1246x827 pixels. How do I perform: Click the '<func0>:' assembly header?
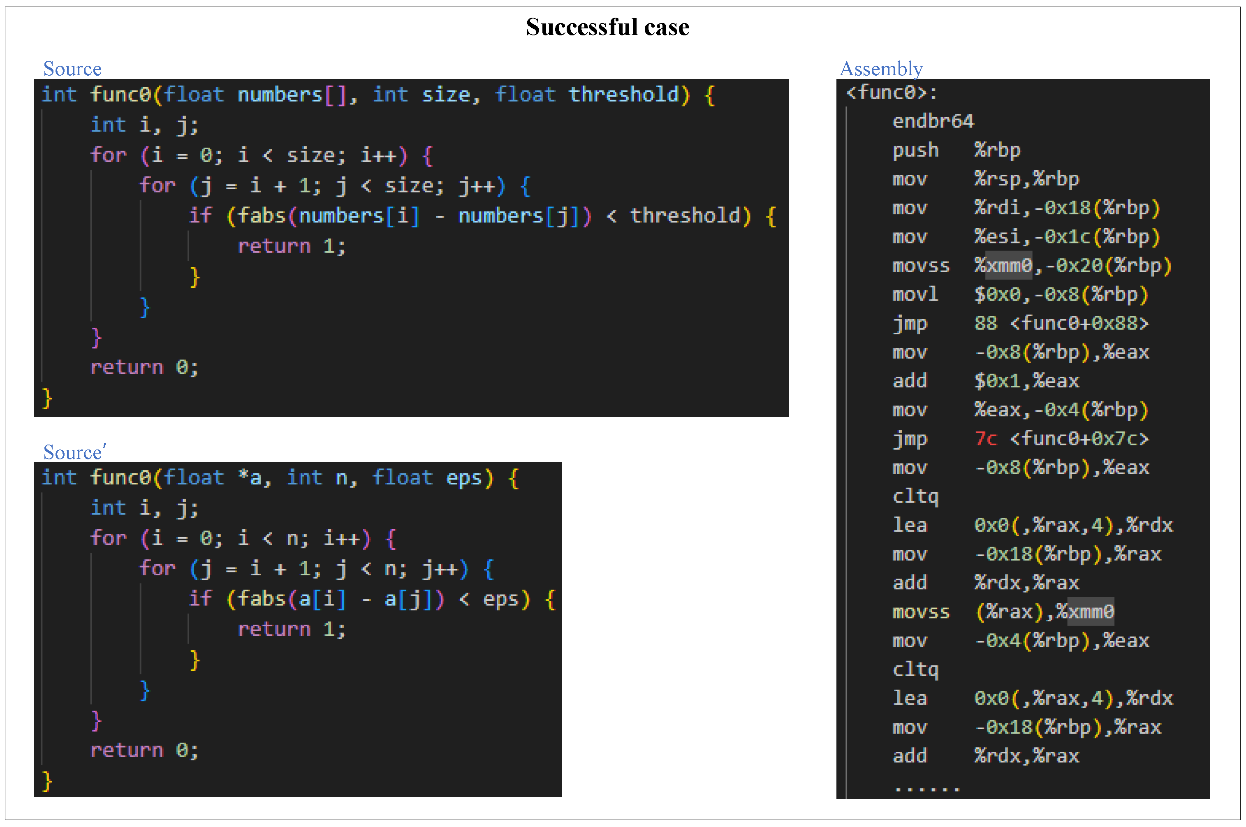891,93
